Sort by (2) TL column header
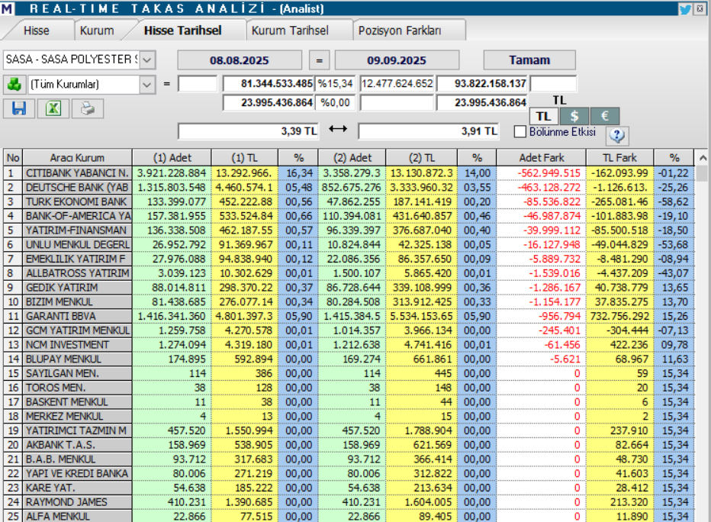 pos(422,158)
